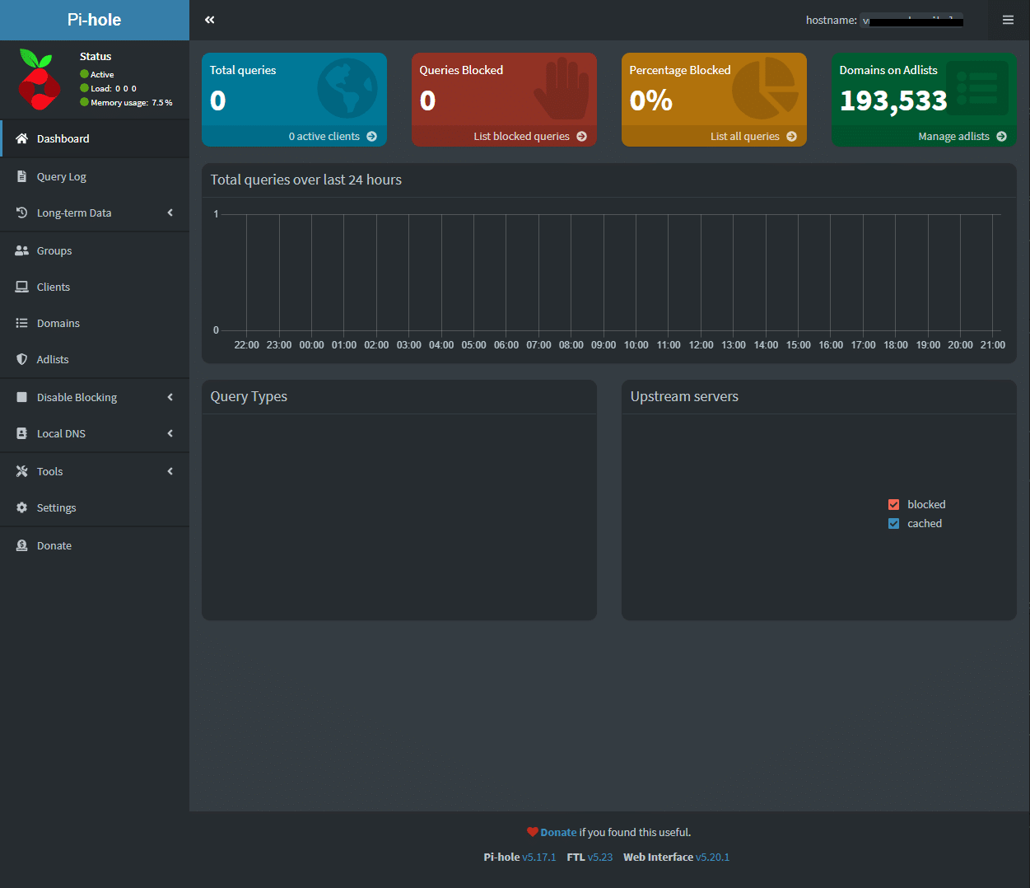
Task: Click the Domains list icon
Action: [x=22, y=323]
